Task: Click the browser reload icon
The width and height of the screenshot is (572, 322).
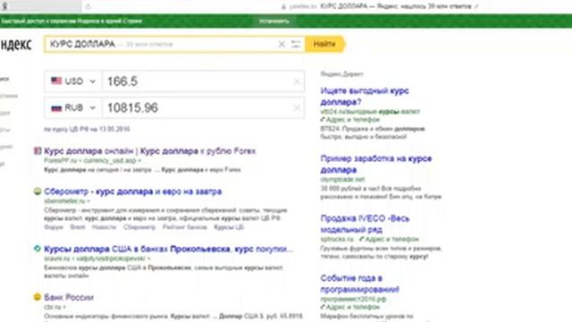Action: 88,6
